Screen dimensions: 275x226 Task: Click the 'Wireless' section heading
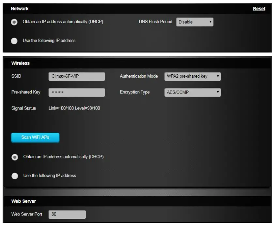(21, 63)
